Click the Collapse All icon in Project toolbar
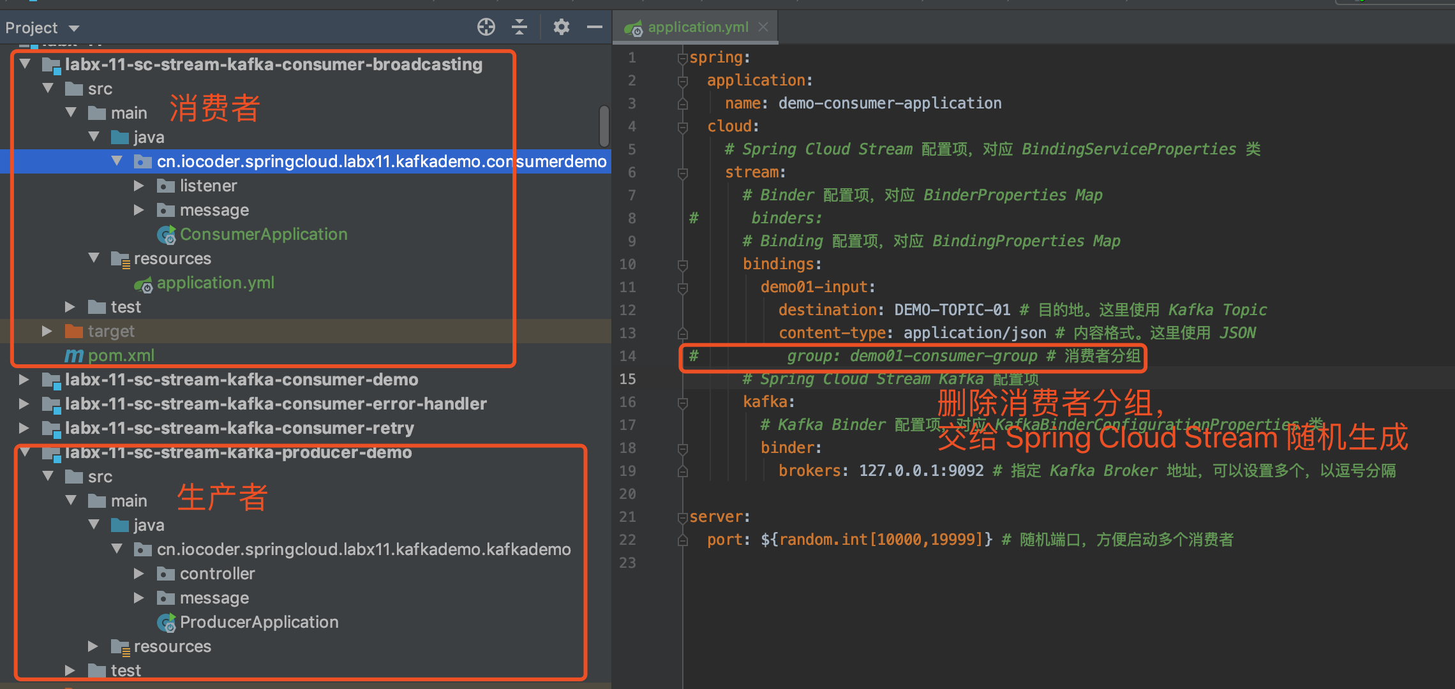Viewport: 1455px width, 689px height. tap(519, 27)
